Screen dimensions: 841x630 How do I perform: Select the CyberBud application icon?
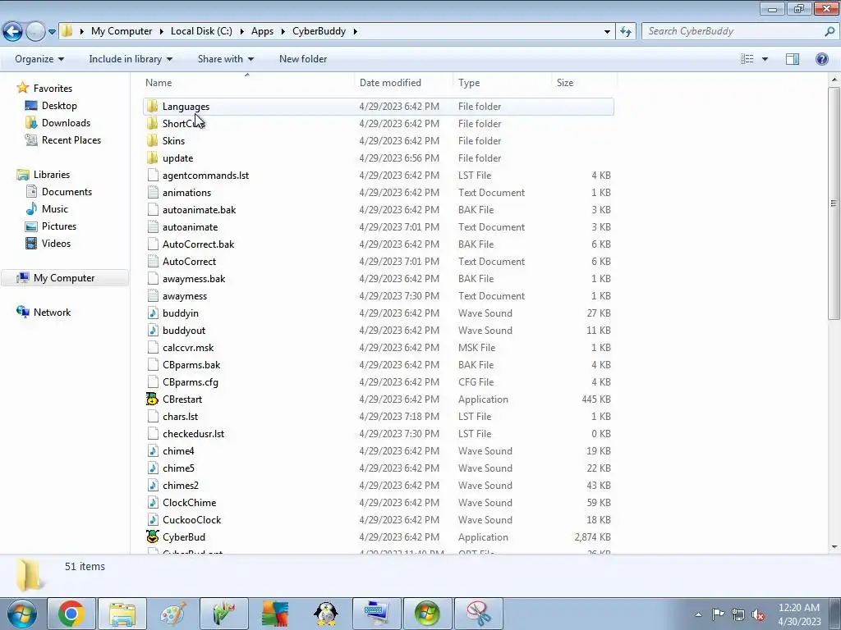pyautogui.click(x=152, y=536)
